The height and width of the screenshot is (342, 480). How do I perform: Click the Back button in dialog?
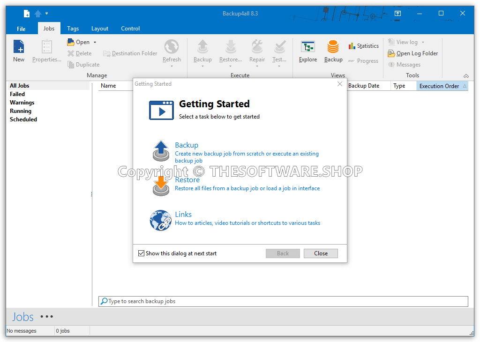(283, 253)
